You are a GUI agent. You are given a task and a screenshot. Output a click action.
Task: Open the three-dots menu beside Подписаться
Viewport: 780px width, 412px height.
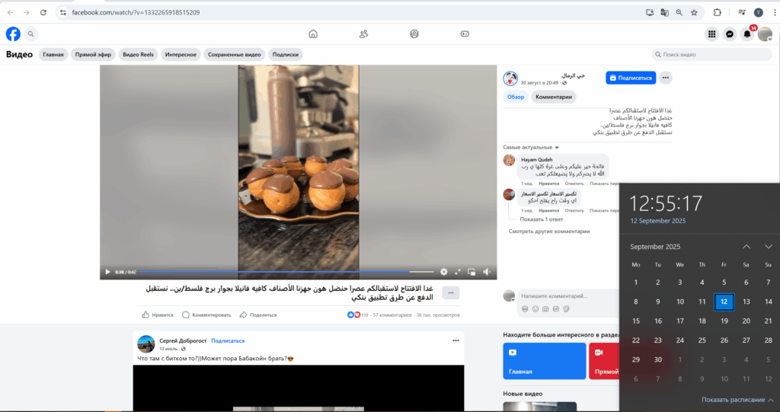[x=666, y=78]
